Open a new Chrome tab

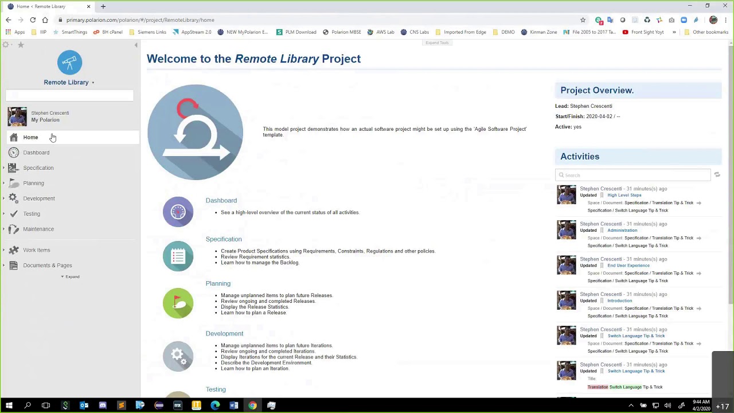tap(103, 6)
